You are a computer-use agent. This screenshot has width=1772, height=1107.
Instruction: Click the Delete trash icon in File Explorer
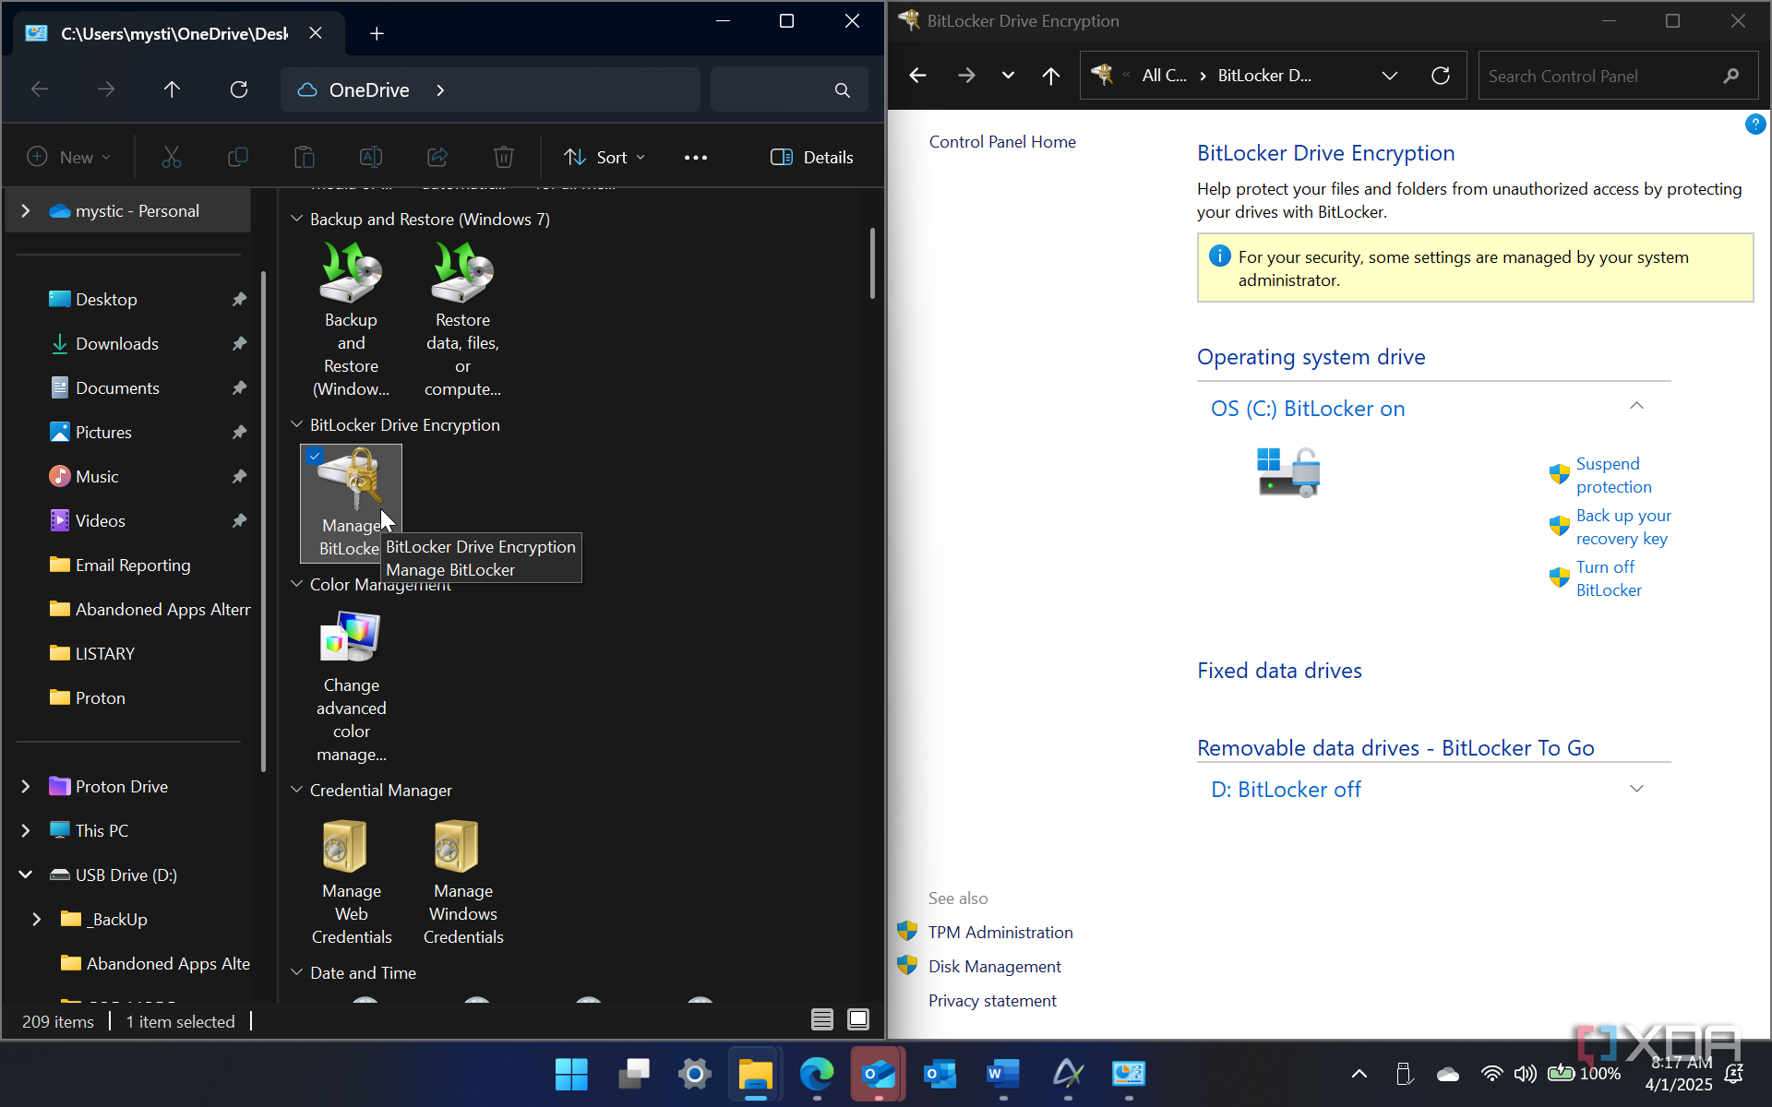click(x=504, y=157)
